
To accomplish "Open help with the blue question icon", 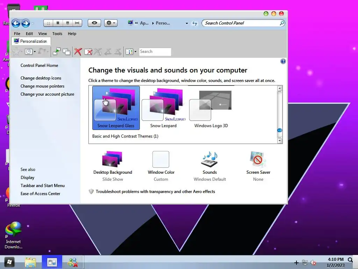I will point(283,61).
